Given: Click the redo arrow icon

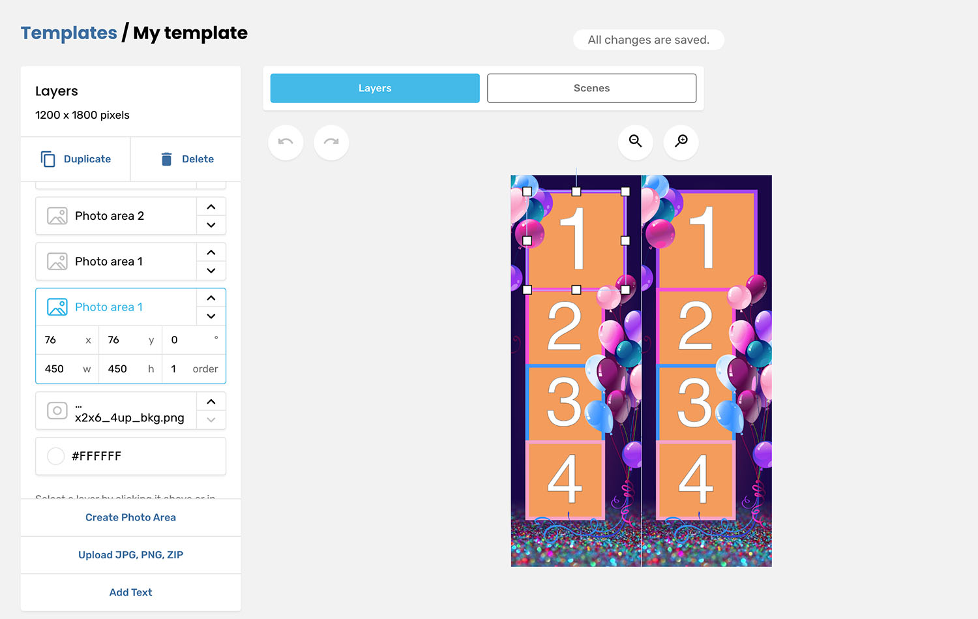Looking at the screenshot, I should (331, 142).
